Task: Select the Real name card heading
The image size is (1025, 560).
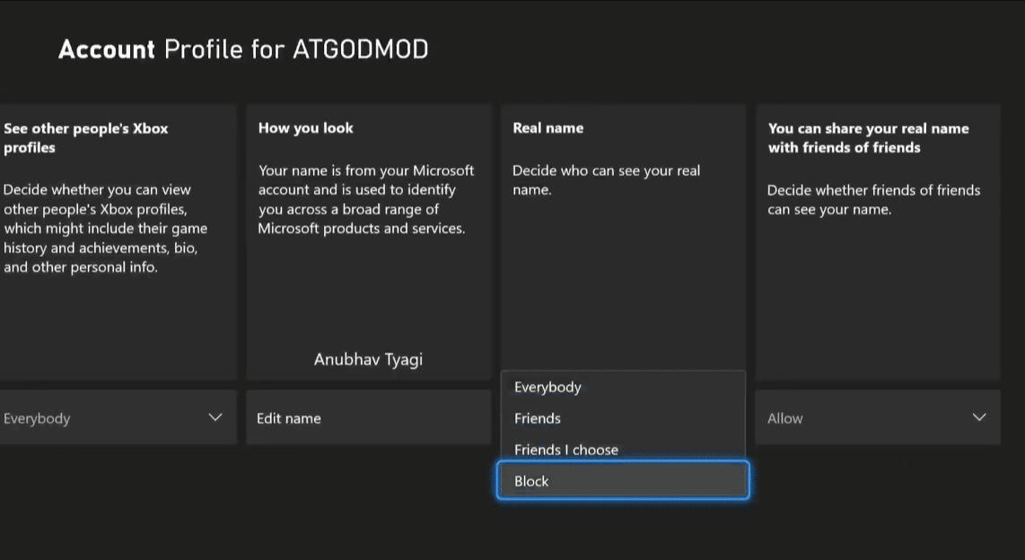Action: pyautogui.click(x=548, y=128)
